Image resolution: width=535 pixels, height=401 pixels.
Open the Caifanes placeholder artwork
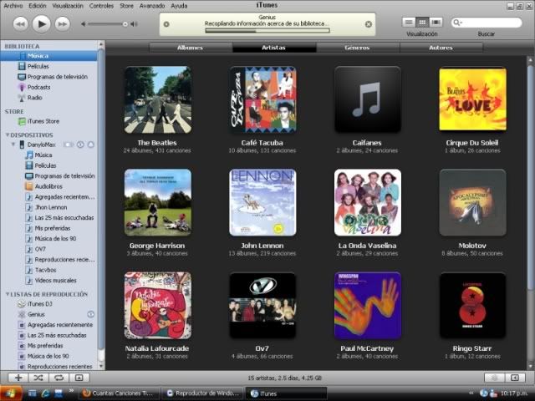368,99
